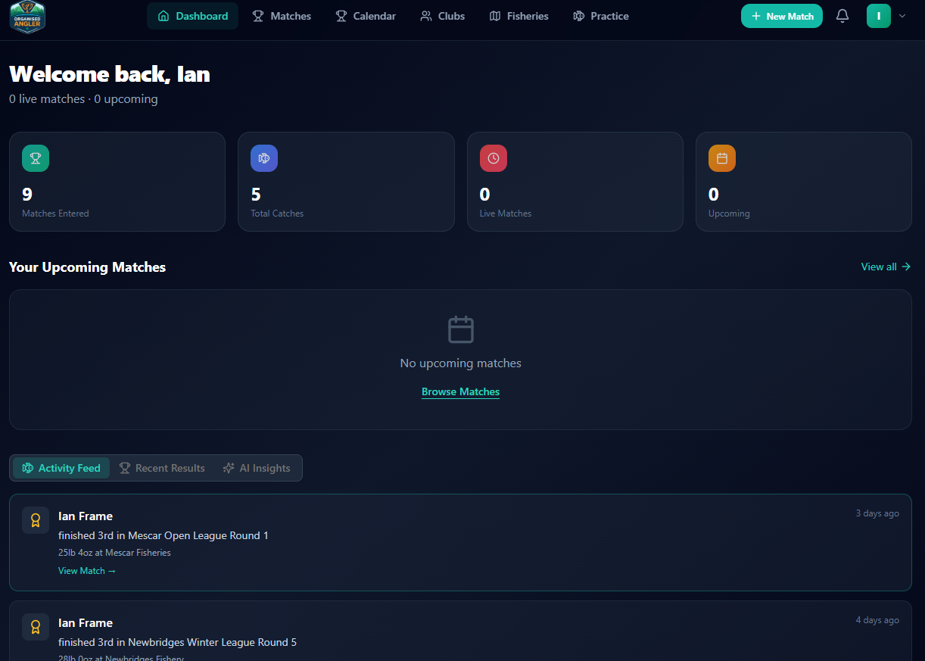Screen dimensions: 925x661
Task: Click the Organised Angler logo
Action: [x=27, y=17]
